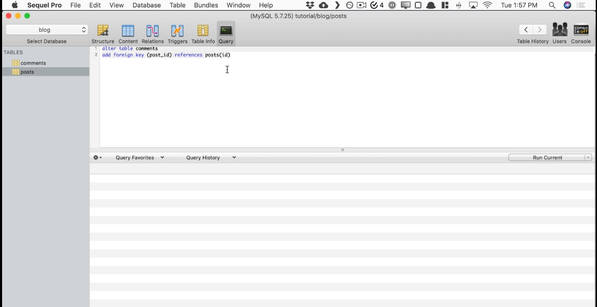Viewport: 597px width, 307px height.
Task: Open the Apple menu
Action: point(15,5)
